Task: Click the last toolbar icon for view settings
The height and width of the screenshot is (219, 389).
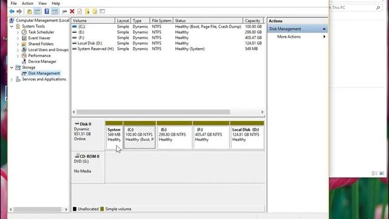Action: [102, 12]
